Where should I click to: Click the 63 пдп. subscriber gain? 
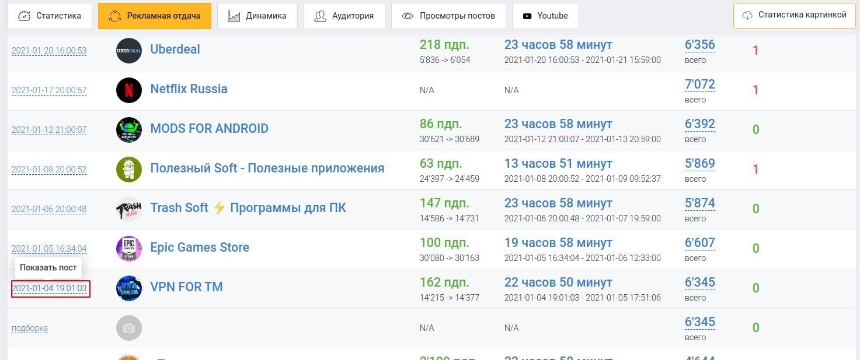click(x=441, y=164)
